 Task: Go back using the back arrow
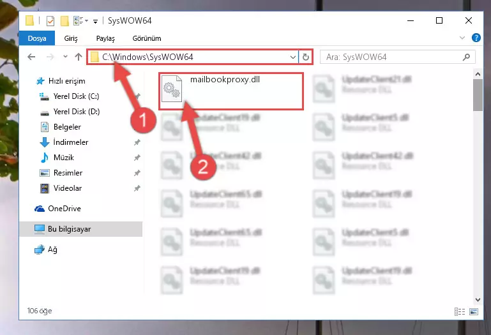pos(31,57)
